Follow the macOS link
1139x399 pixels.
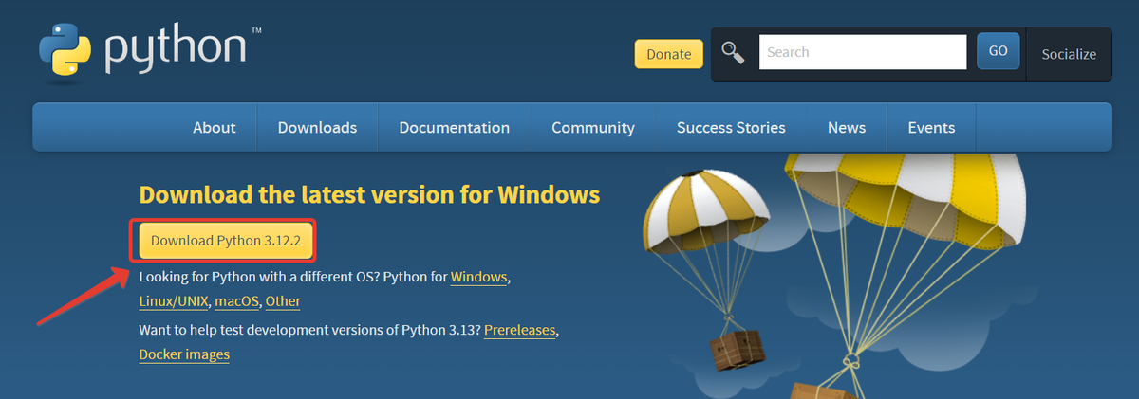236,301
